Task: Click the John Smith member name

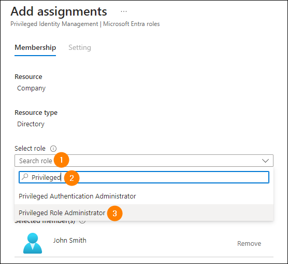Action: [69, 241]
